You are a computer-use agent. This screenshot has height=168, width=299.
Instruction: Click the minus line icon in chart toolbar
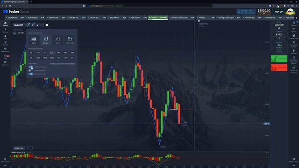coord(42,25)
